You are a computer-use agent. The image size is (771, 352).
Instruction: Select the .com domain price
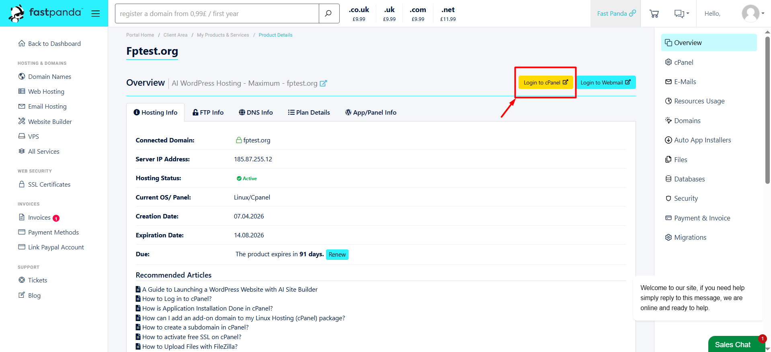click(x=418, y=14)
